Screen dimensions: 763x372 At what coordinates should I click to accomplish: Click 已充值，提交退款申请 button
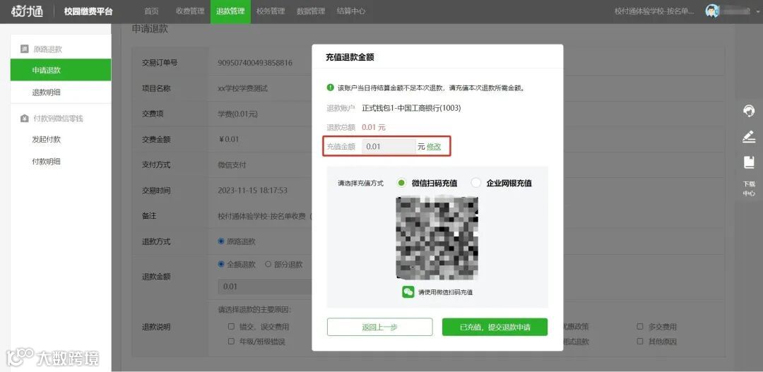pos(495,328)
